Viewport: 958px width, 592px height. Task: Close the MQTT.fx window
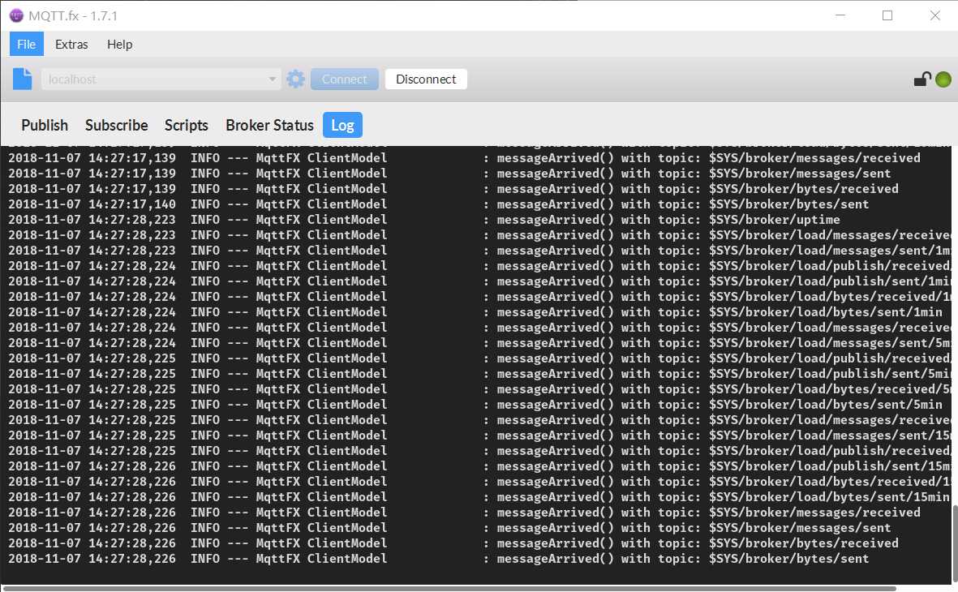[x=934, y=15]
